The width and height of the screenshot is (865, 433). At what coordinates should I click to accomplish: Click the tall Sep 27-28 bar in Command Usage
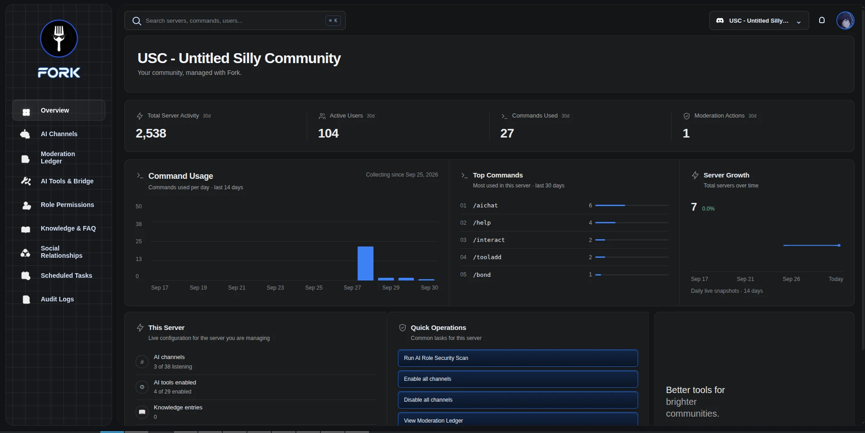365,263
